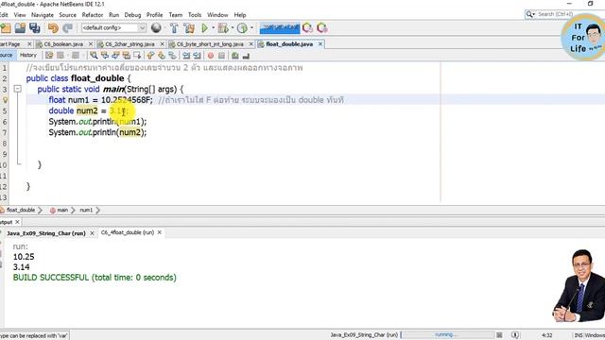The image size is (605, 340).
Task: Build project with the hammer icon
Action: tap(174, 27)
